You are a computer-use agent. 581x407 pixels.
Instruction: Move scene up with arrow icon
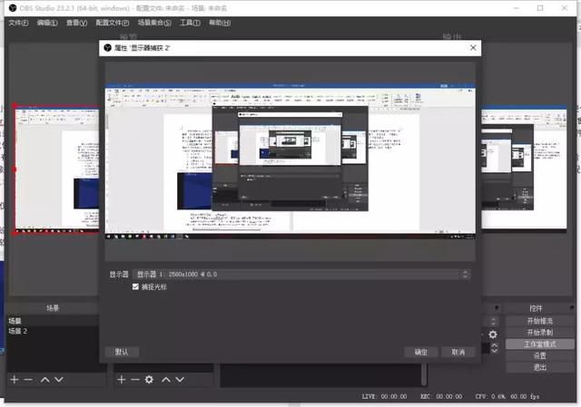[44, 380]
